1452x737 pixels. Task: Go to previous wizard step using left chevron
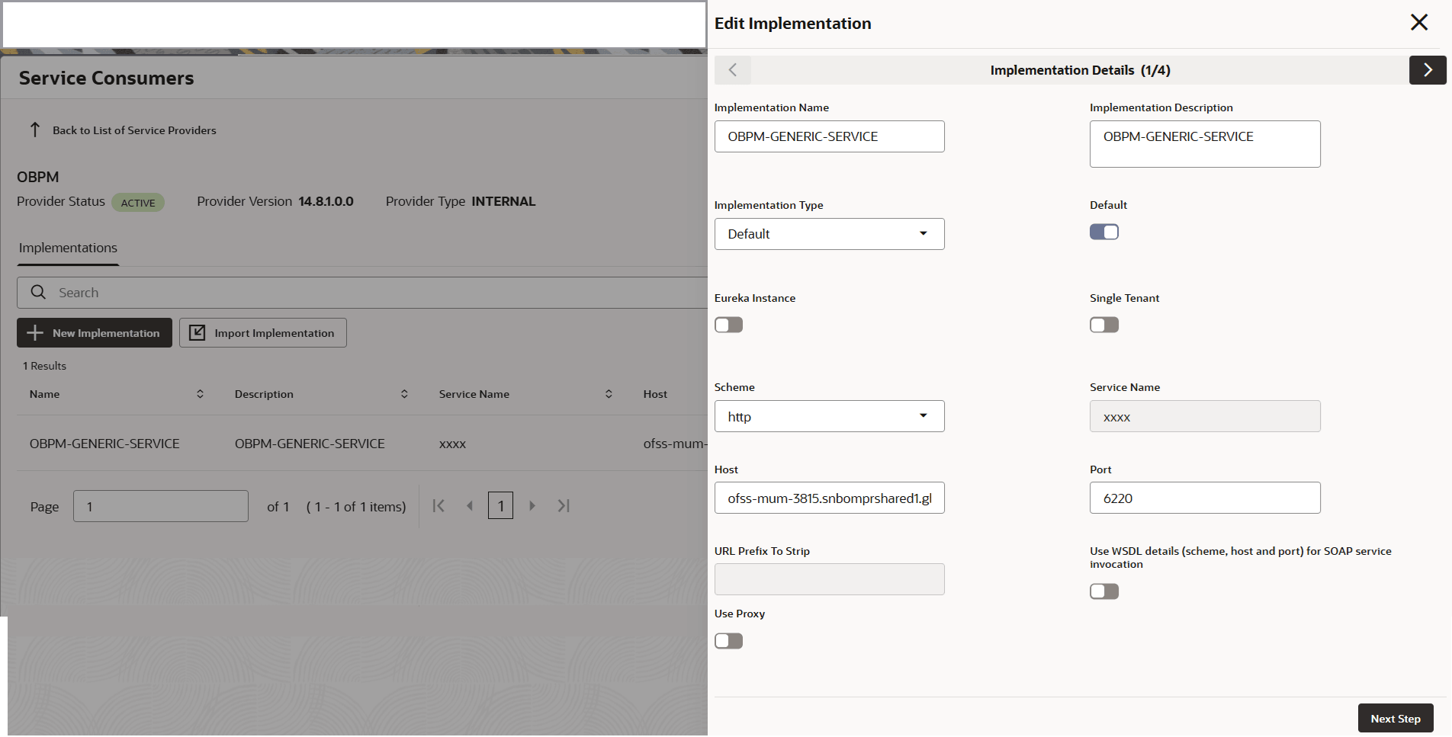[x=733, y=70]
